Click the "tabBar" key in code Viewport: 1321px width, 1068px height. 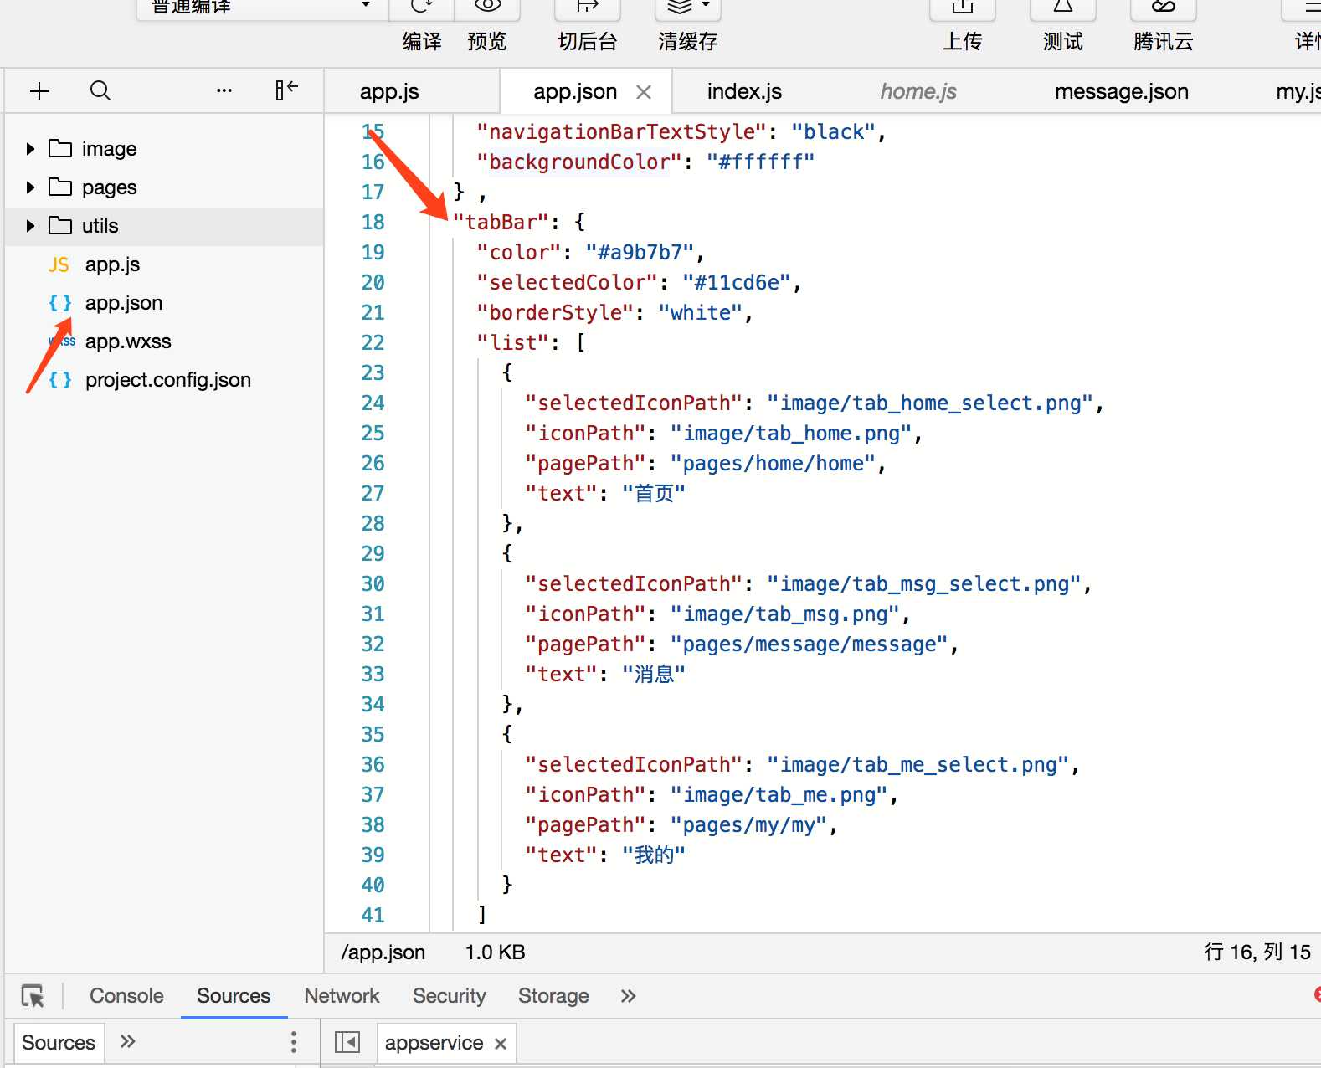[501, 223]
